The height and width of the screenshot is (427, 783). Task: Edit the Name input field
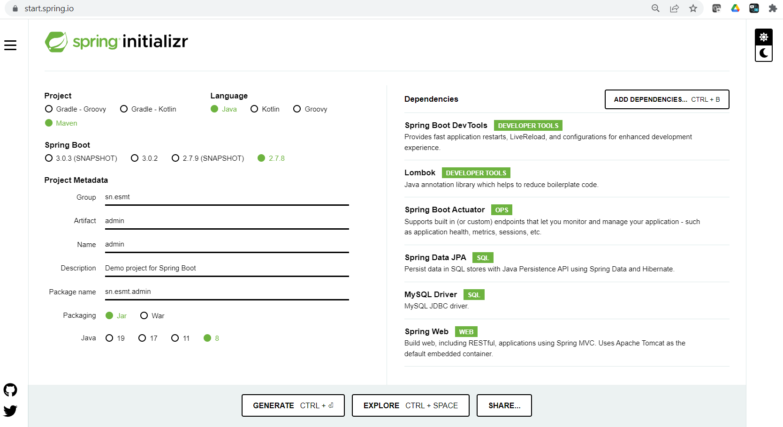click(x=227, y=245)
